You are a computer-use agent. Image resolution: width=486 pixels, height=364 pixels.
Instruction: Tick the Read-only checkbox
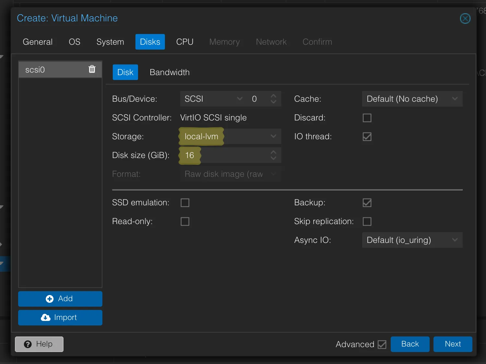point(185,222)
